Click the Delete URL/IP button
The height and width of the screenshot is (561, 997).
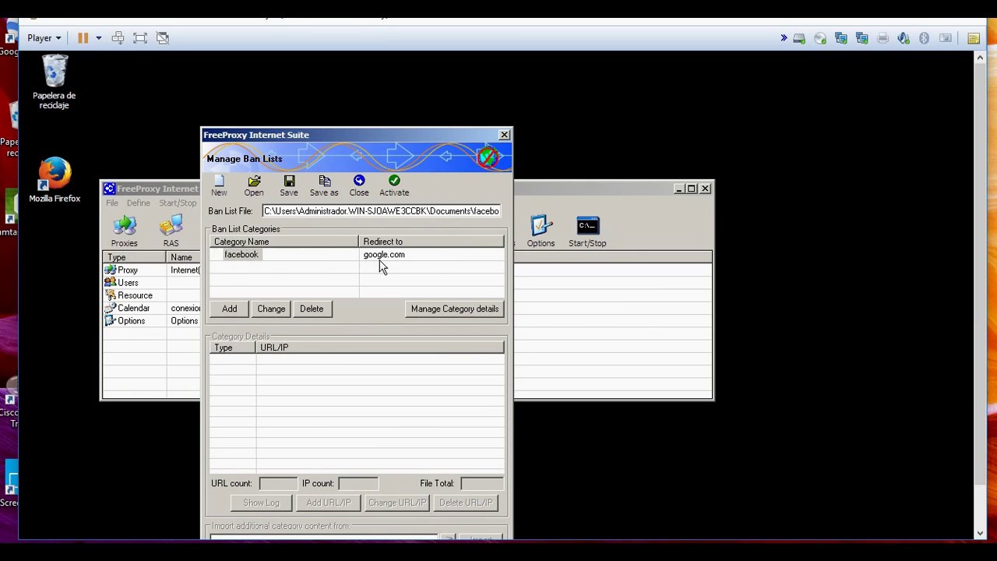(x=465, y=503)
